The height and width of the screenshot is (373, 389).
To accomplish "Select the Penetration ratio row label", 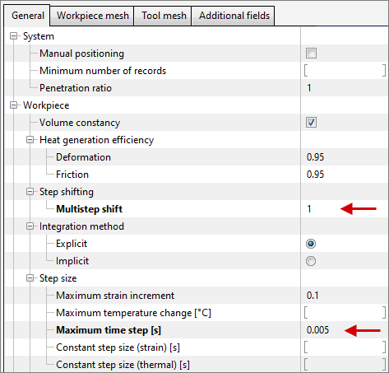I will [76, 88].
